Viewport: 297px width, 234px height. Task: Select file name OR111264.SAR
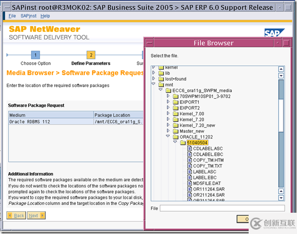pos(209,189)
